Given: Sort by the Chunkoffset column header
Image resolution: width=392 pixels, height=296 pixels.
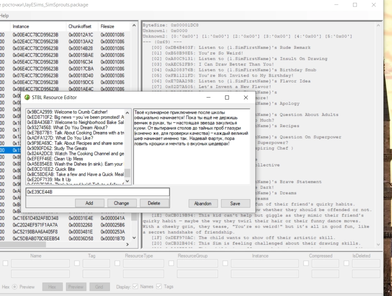Looking at the screenshot, I should click(83, 26).
